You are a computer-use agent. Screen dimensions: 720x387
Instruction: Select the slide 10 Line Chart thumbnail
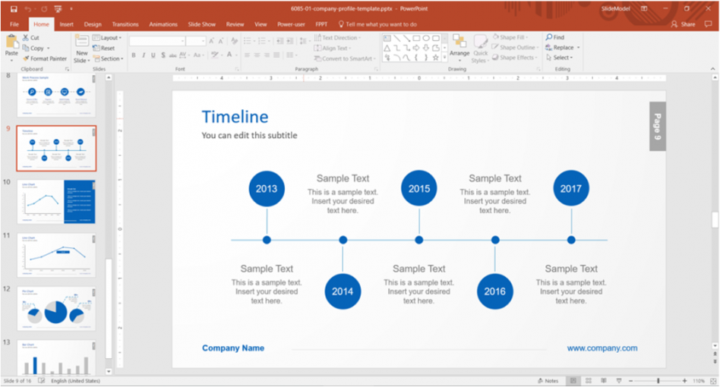[57, 202]
